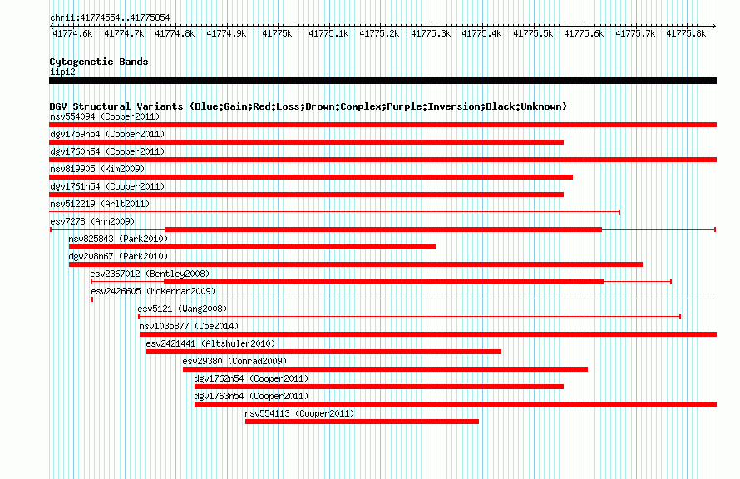Select nsv554113 (Cooper2011) label

pyautogui.click(x=299, y=413)
